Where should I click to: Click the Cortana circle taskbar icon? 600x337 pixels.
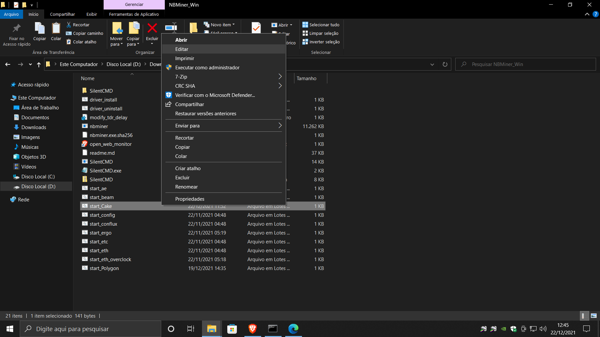171,329
